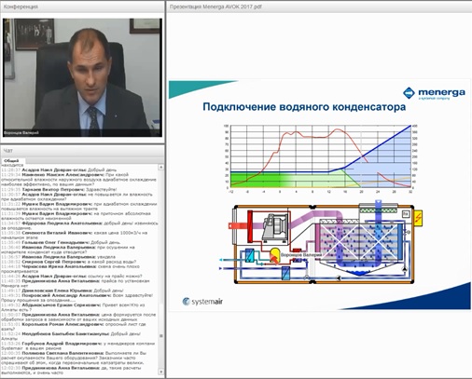Click the systemair logo on the slide
The height and width of the screenshot is (379, 472).
coord(202,302)
